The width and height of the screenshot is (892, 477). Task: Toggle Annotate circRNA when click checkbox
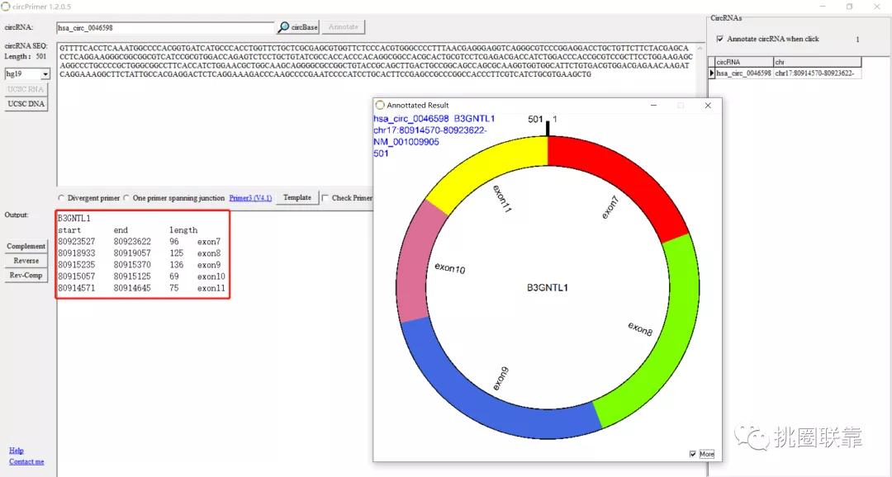pos(720,39)
